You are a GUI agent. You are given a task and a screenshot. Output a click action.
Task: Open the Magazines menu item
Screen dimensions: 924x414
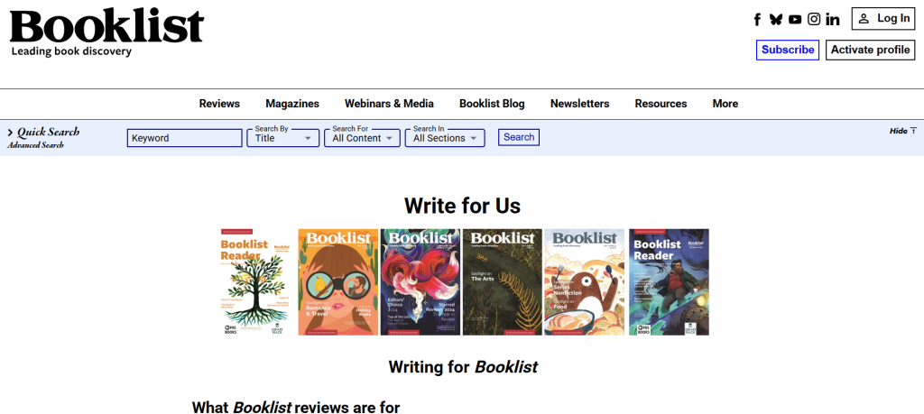click(292, 104)
